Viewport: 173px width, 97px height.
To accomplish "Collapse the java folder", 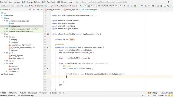I will [x=2, y=18].
